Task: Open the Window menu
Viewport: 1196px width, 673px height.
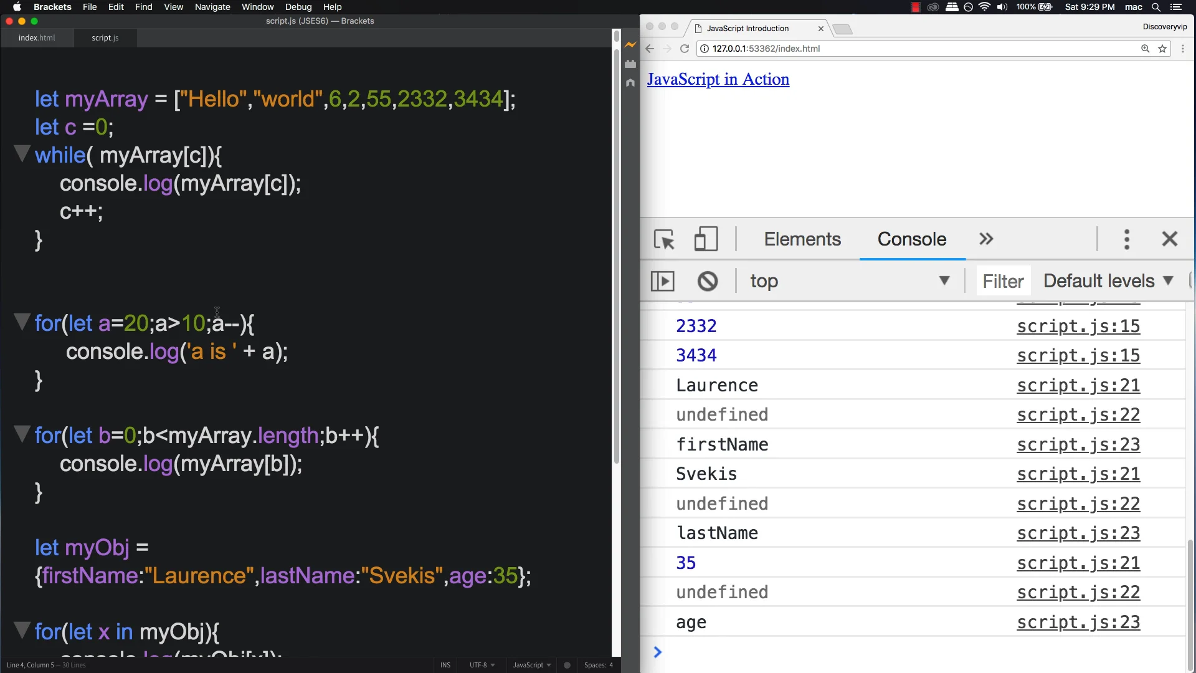Action: click(258, 7)
